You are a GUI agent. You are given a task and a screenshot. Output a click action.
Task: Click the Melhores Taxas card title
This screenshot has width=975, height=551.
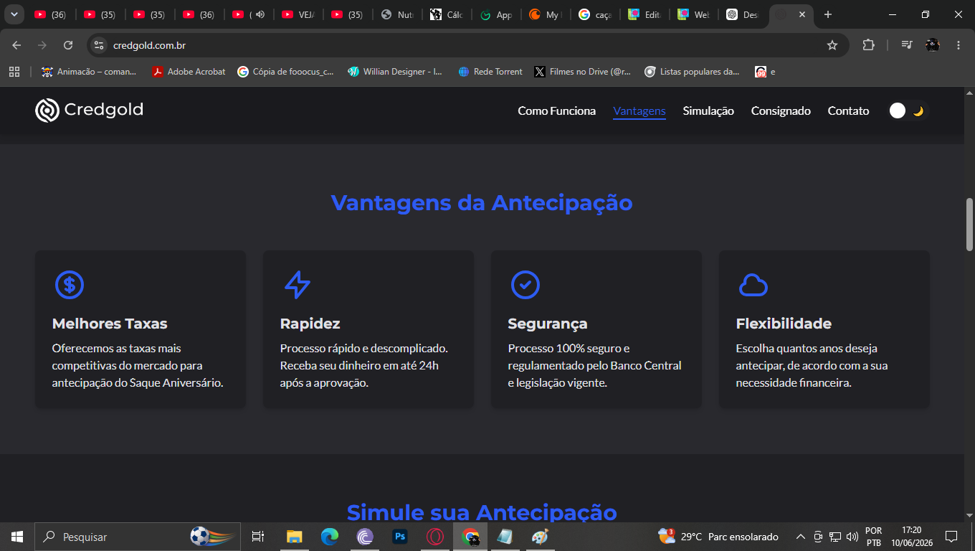coord(110,324)
